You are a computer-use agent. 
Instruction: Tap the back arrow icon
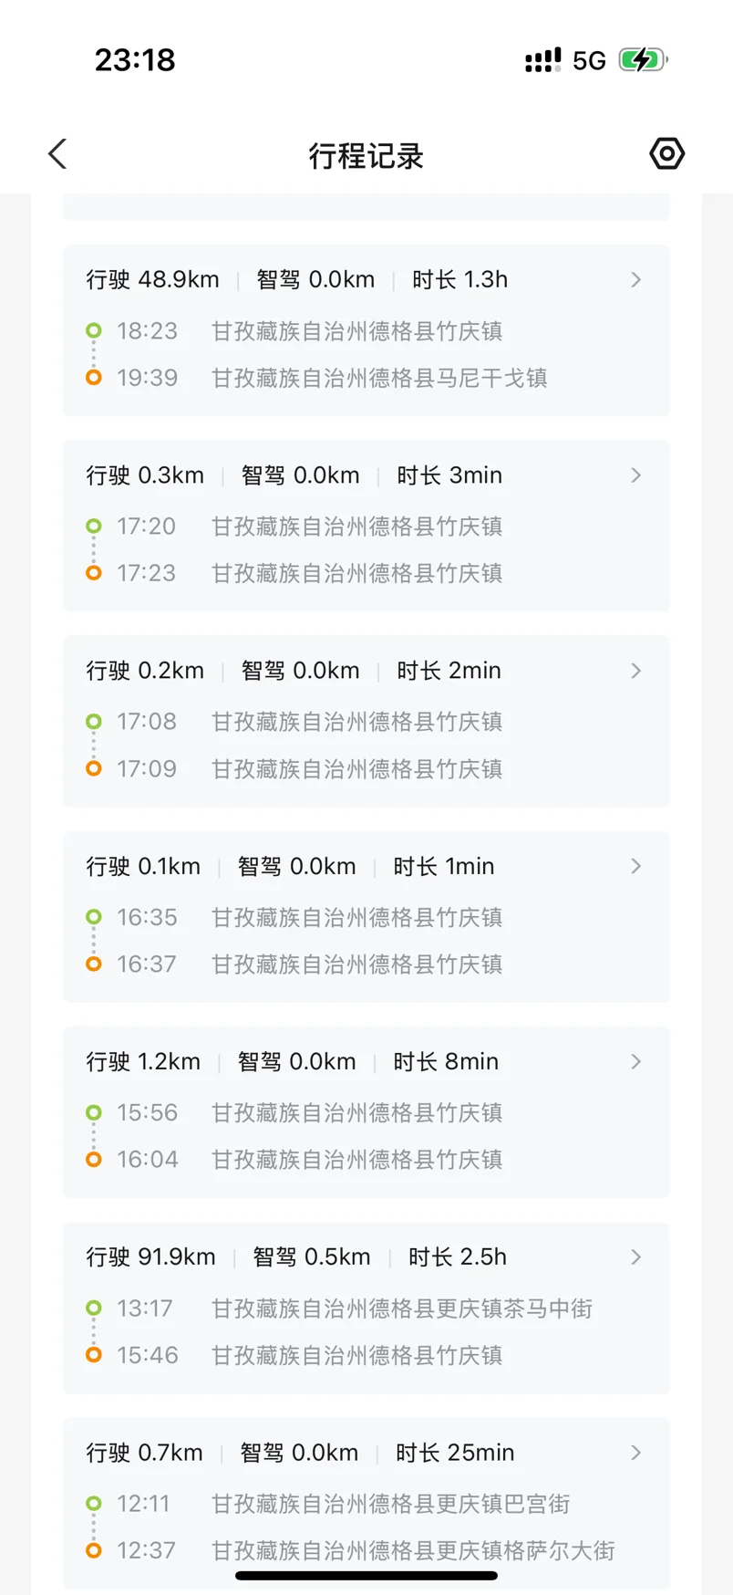tap(58, 154)
